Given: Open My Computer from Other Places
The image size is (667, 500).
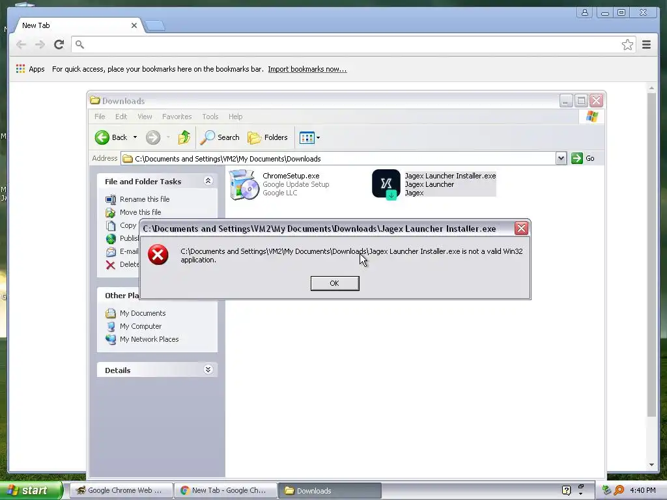Looking at the screenshot, I should pos(141,327).
